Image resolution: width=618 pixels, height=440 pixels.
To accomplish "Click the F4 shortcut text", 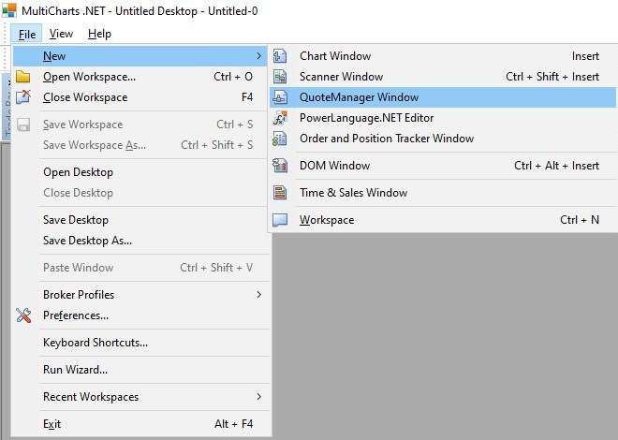I will pos(247,97).
